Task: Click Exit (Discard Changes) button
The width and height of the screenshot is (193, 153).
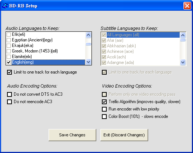Action: pyautogui.click(x=124, y=135)
